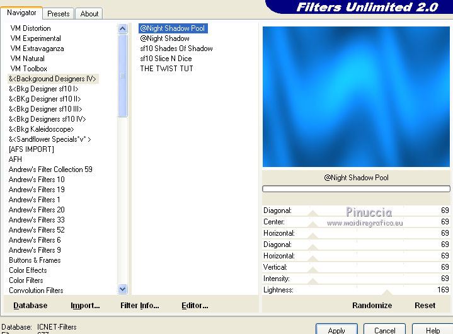Click the first Horizontal slider handle

(x=313, y=236)
